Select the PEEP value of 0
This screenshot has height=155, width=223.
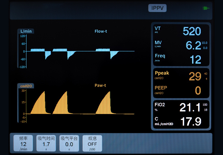(197, 90)
